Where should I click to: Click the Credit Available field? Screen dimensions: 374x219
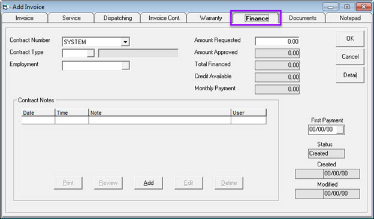click(x=277, y=77)
